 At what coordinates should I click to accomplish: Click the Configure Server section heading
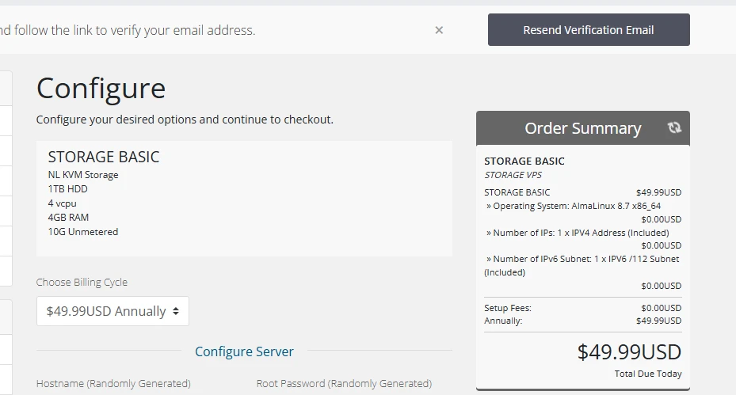click(244, 351)
